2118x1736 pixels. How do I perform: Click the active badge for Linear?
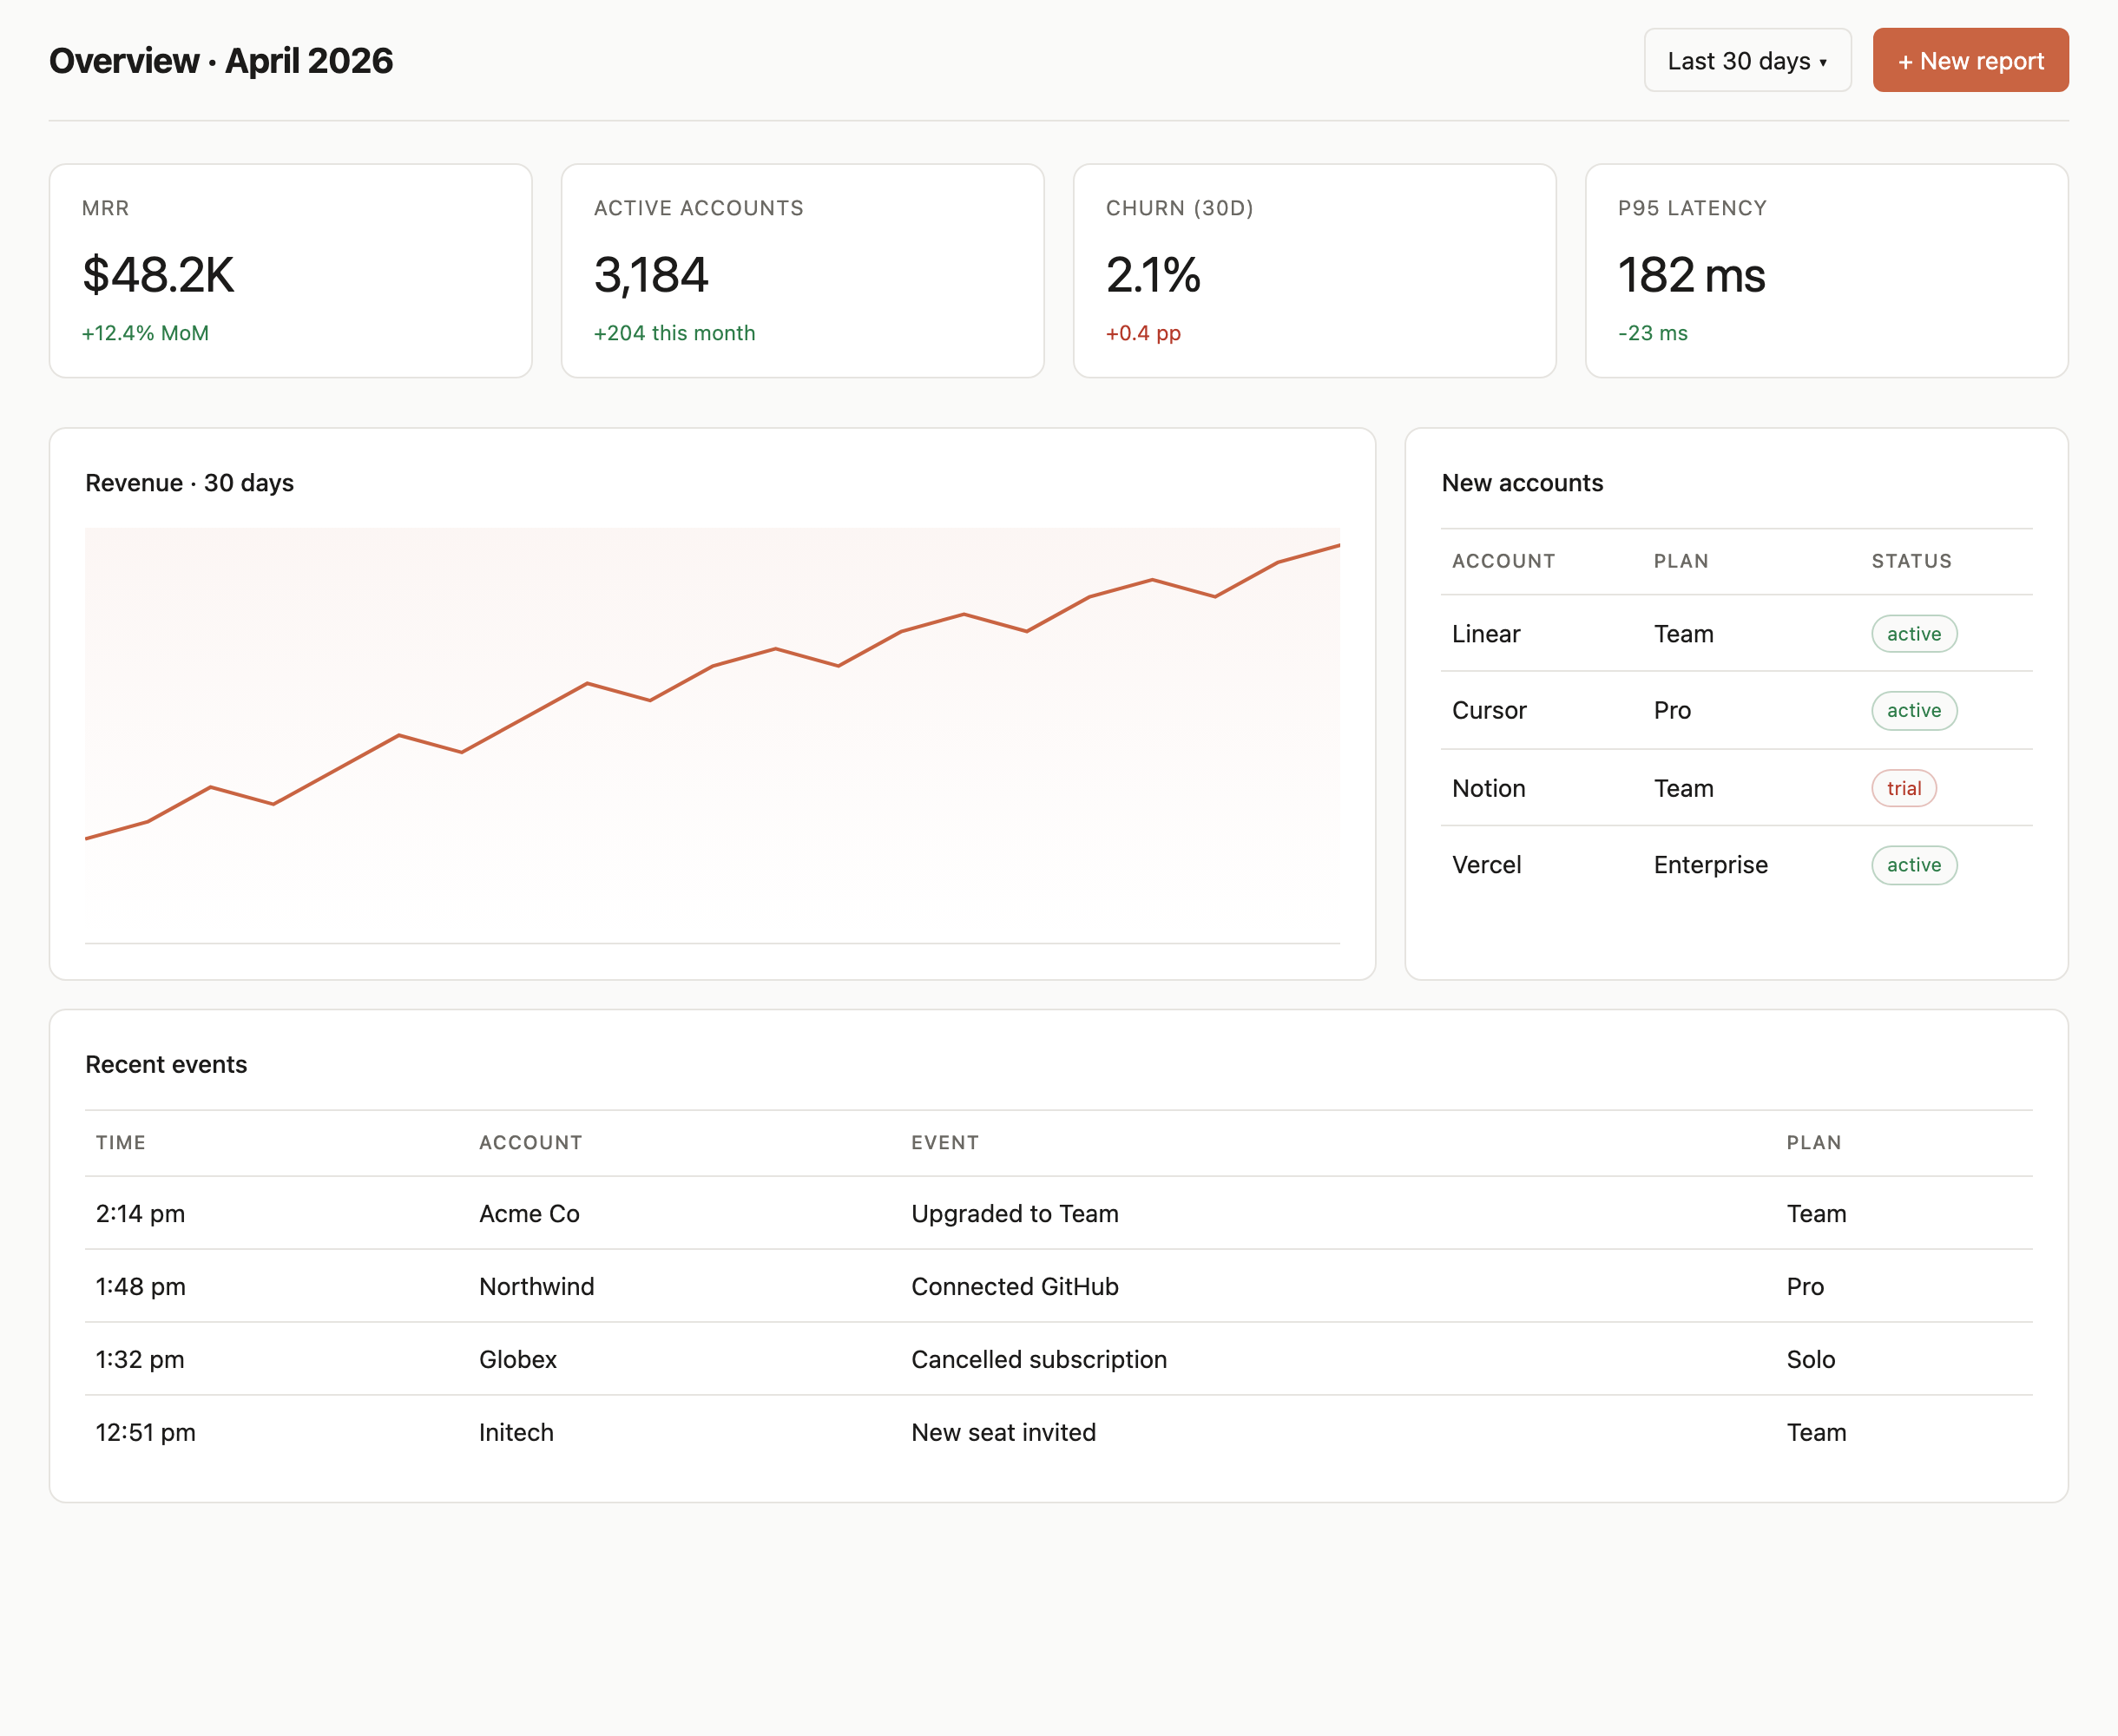1914,634
